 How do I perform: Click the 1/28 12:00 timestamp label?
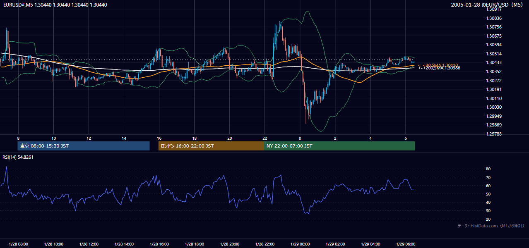(89, 244)
